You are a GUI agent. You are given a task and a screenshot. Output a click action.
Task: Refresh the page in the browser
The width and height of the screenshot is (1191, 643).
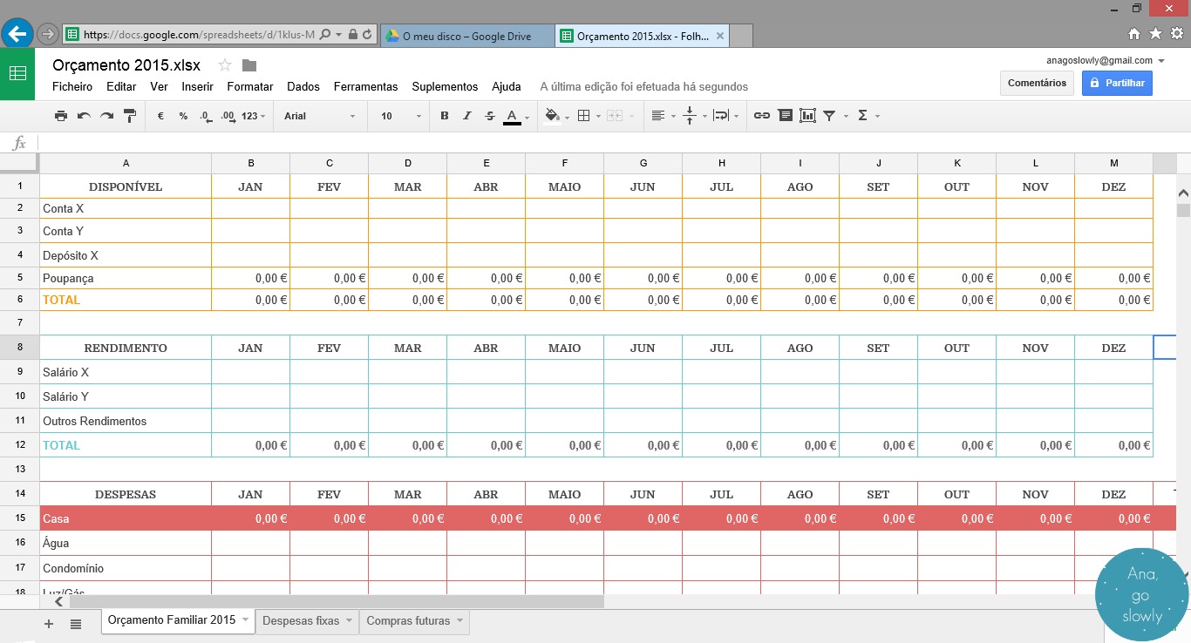(x=368, y=35)
